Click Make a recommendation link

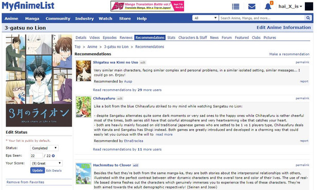[289, 54]
